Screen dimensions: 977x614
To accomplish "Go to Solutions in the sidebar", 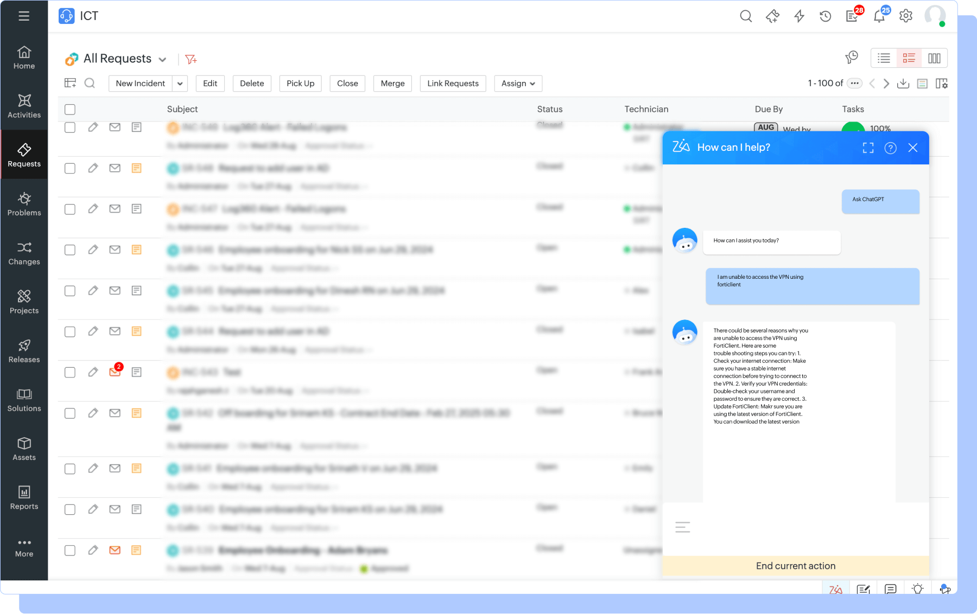I will (x=24, y=400).
